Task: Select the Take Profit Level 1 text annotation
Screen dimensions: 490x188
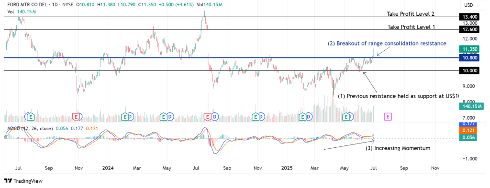Action: point(411,27)
